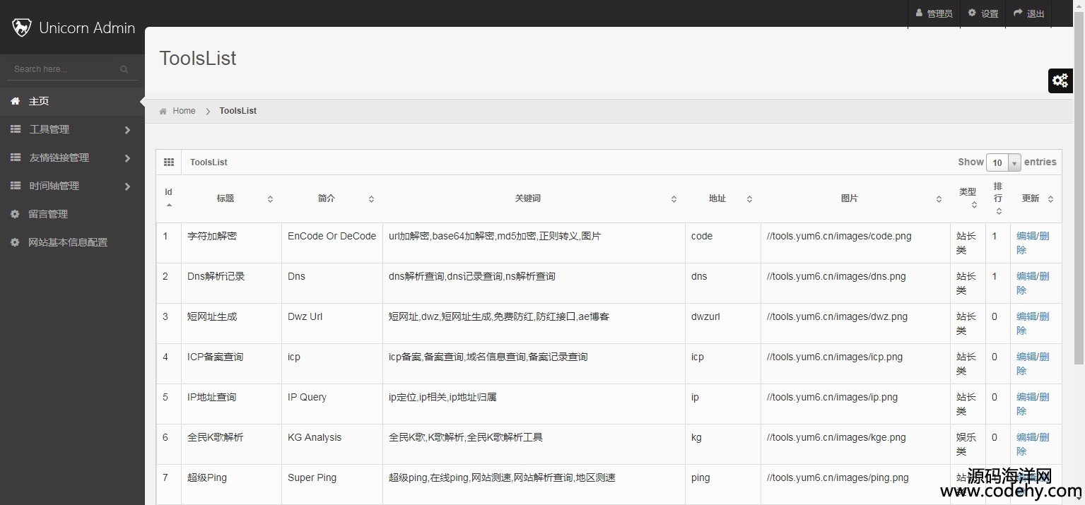The image size is (1085, 505).
Task: Select the //tools.yum6.cn/images/kge.png cell
Action: [x=855, y=444]
